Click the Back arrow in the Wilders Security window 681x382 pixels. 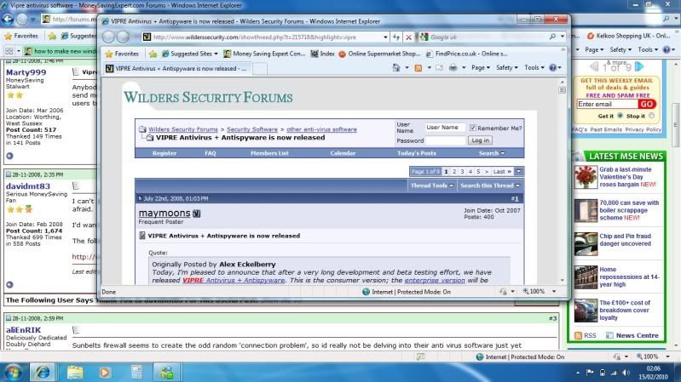tap(108, 37)
